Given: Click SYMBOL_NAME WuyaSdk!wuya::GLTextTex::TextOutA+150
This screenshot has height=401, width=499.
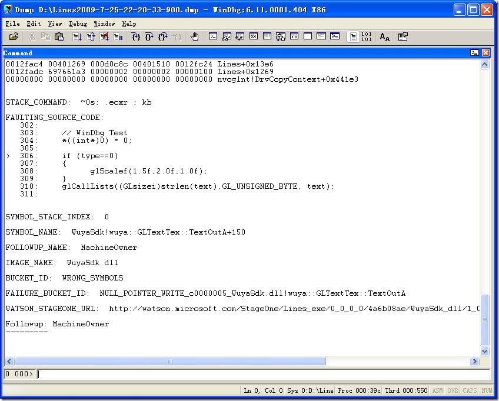Looking at the screenshot, I should 125,232.
